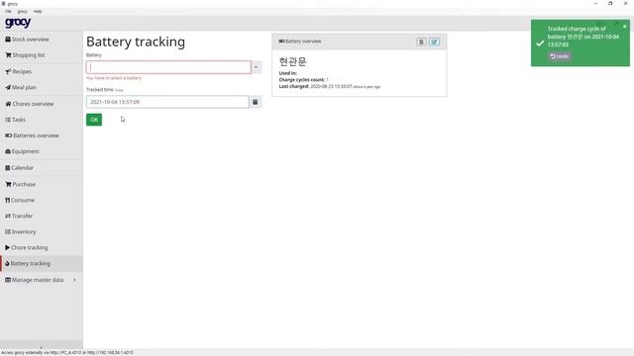Screen dimensions: 634x356
Task: Open Meal plan page
Action: pyautogui.click(x=21, y=87)
